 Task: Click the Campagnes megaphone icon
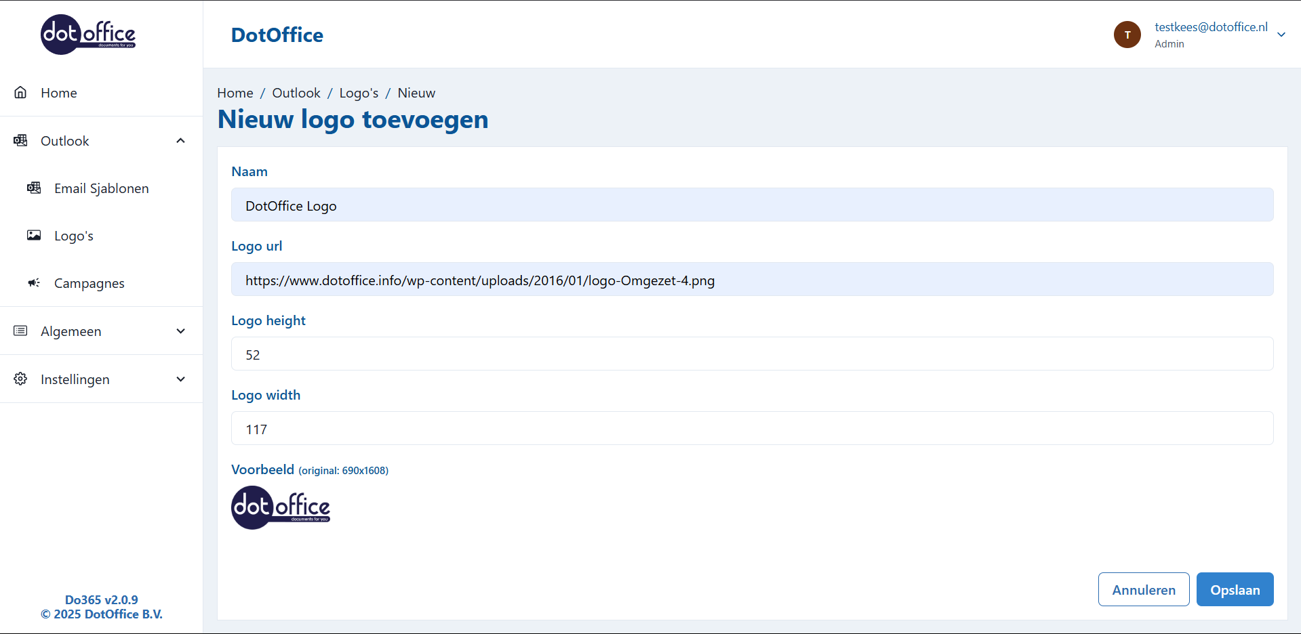point(34,282)
